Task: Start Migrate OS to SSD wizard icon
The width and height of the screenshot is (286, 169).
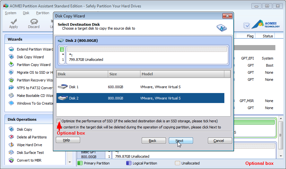Action: (x=11, y=72)
